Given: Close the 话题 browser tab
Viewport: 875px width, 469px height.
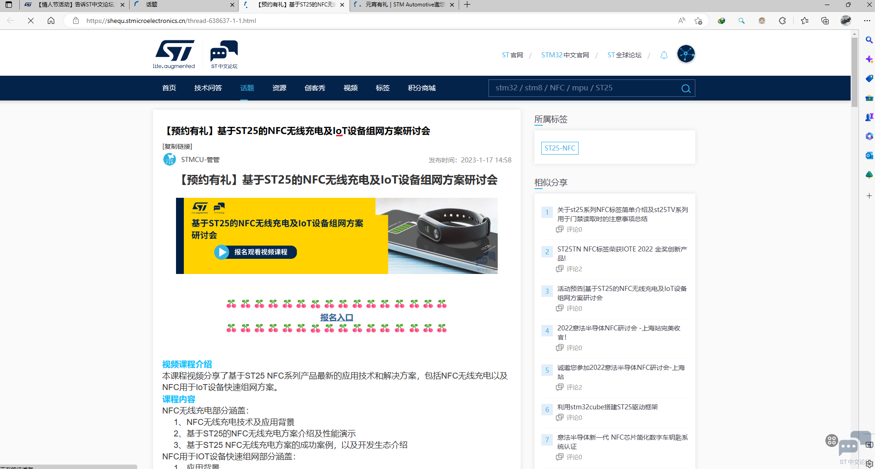Looking at the screenshot, I should click(232, 5).
